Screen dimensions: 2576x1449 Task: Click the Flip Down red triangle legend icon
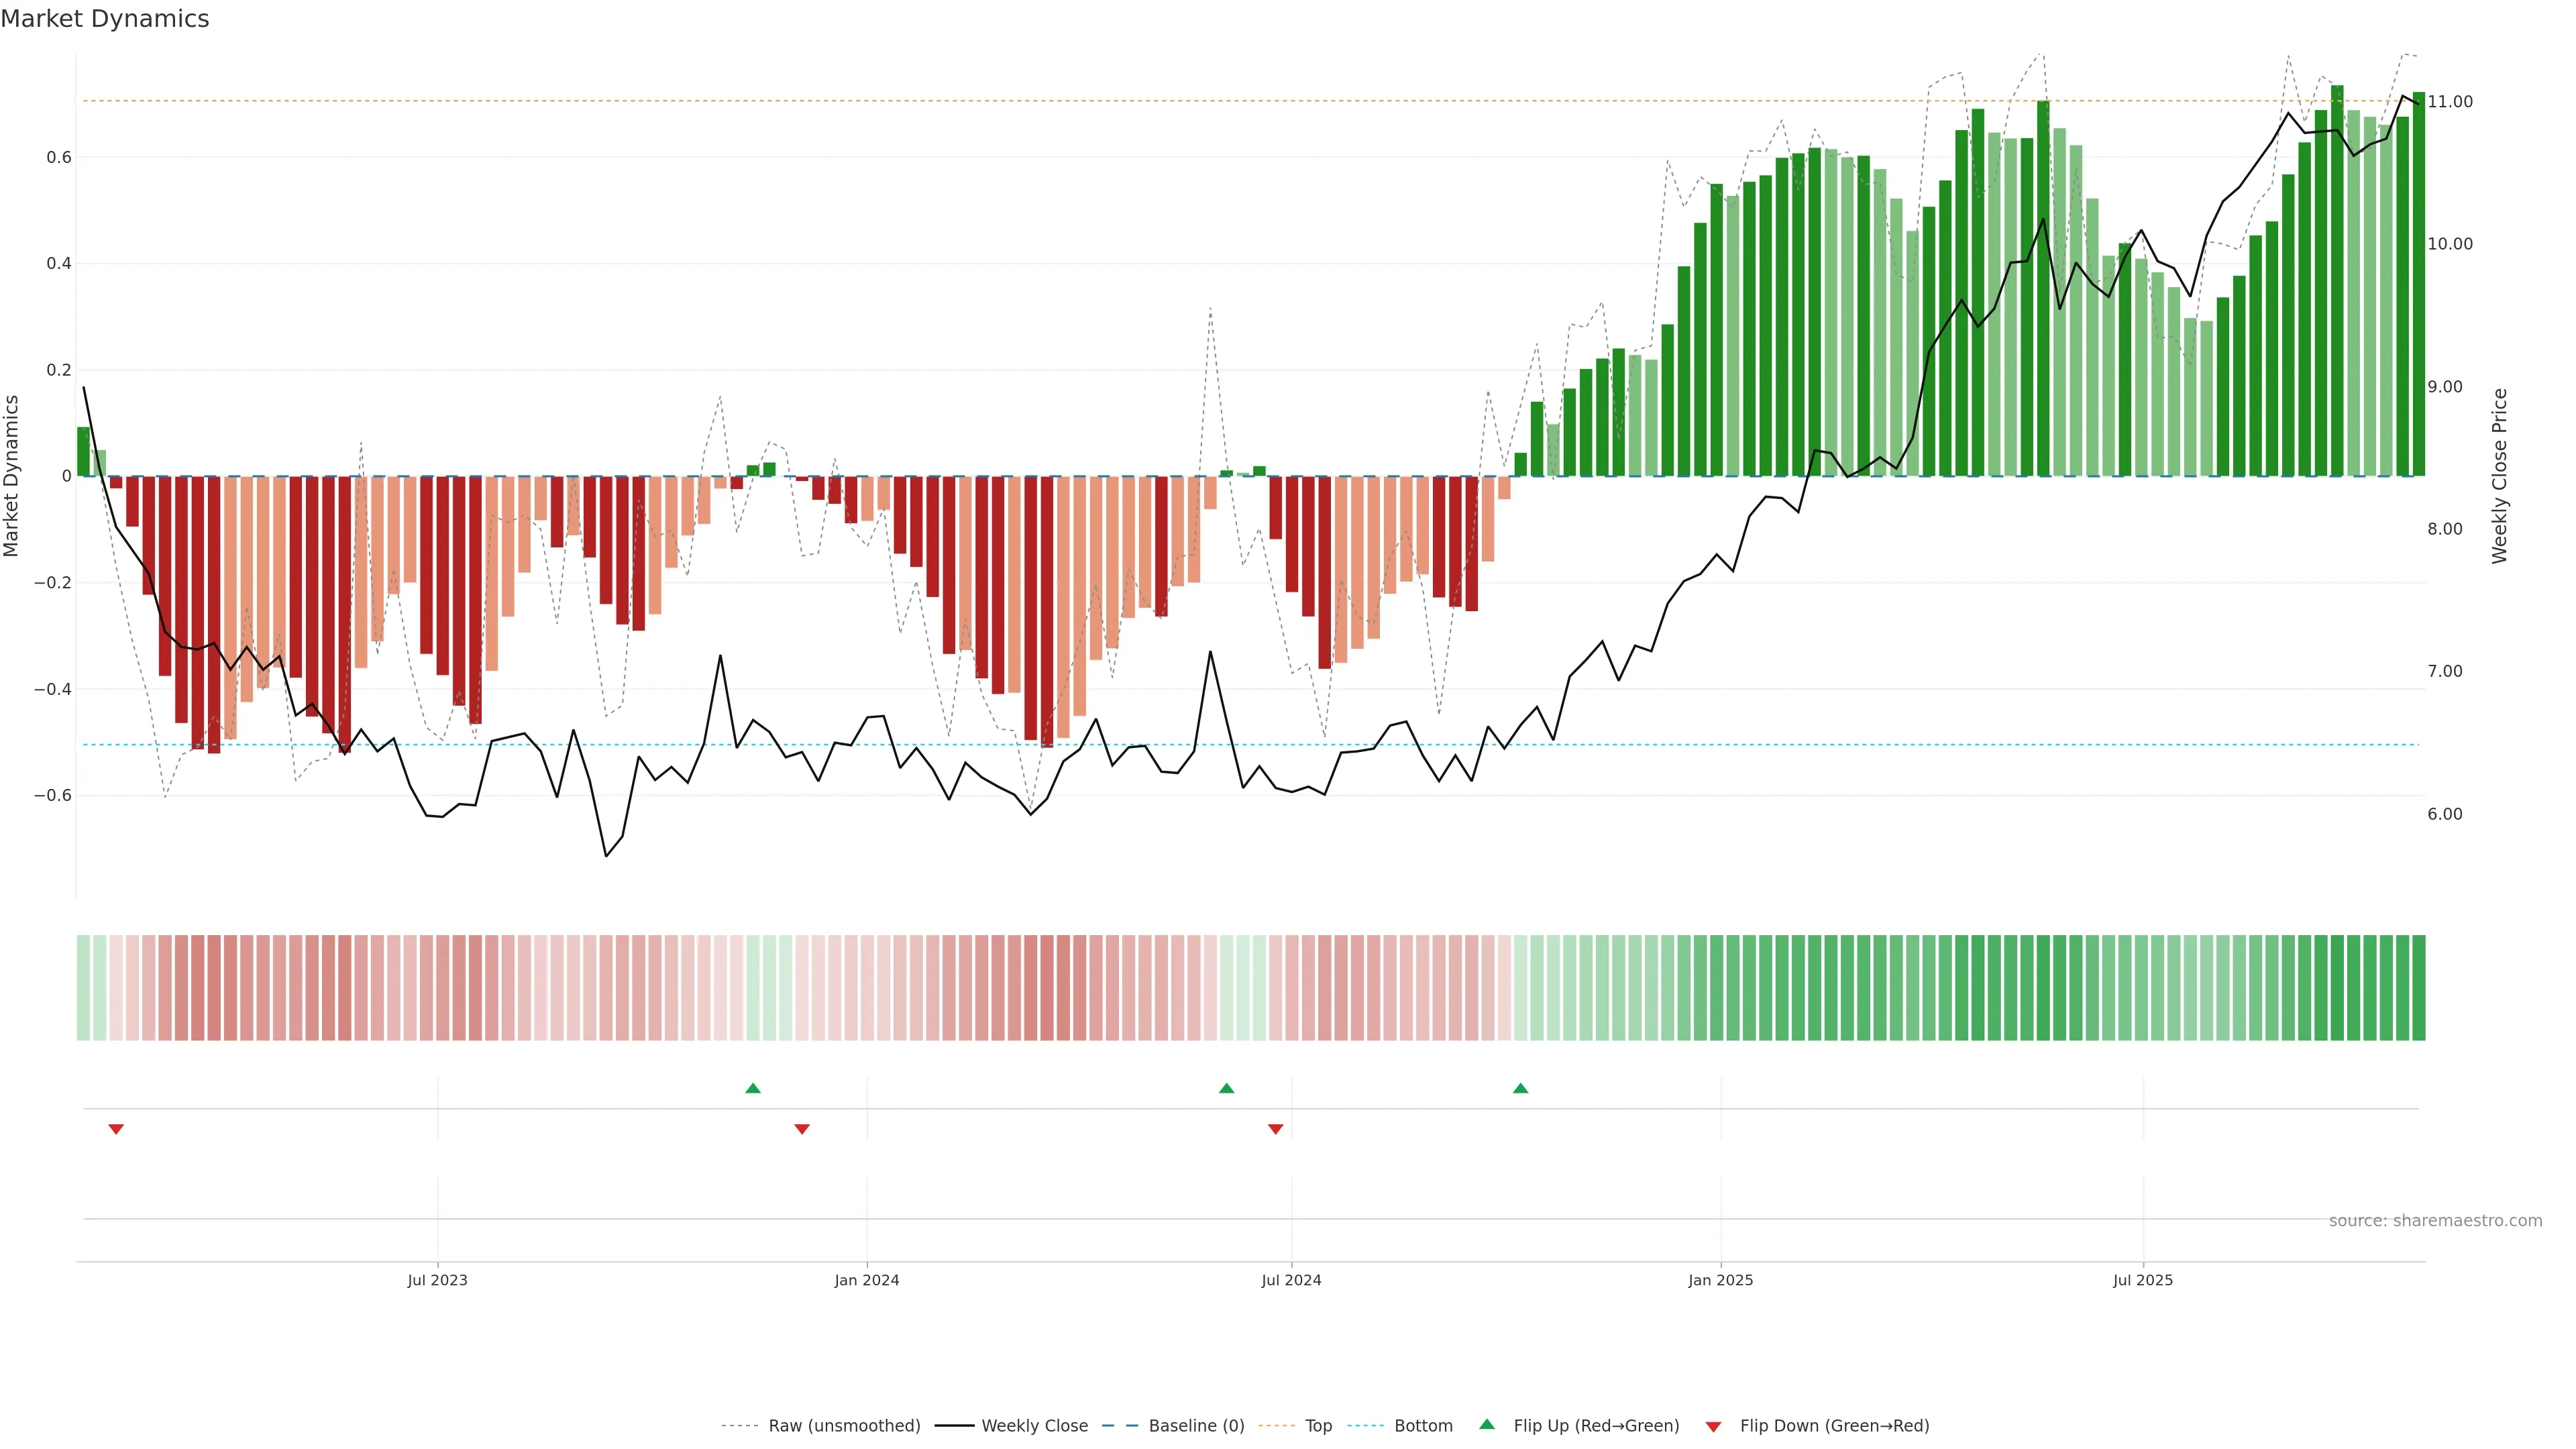coord(1713,1426)
